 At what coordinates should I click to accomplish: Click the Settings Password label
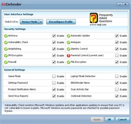(18, 83)
